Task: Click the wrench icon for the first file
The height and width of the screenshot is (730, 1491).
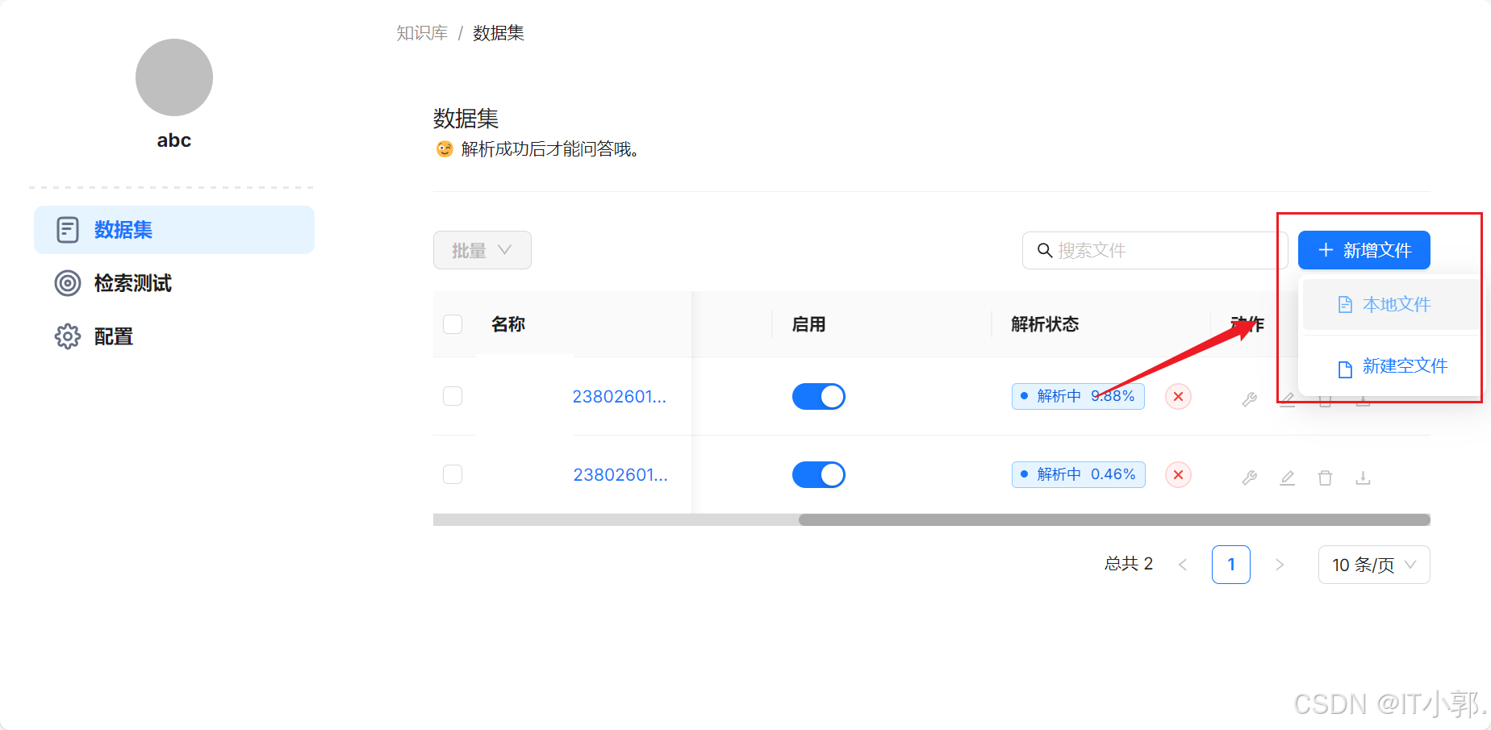Action: 1249,398
